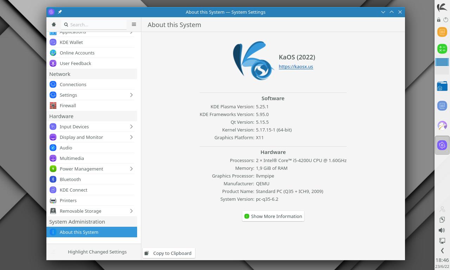Select the Printers entry

click(92, 200)
